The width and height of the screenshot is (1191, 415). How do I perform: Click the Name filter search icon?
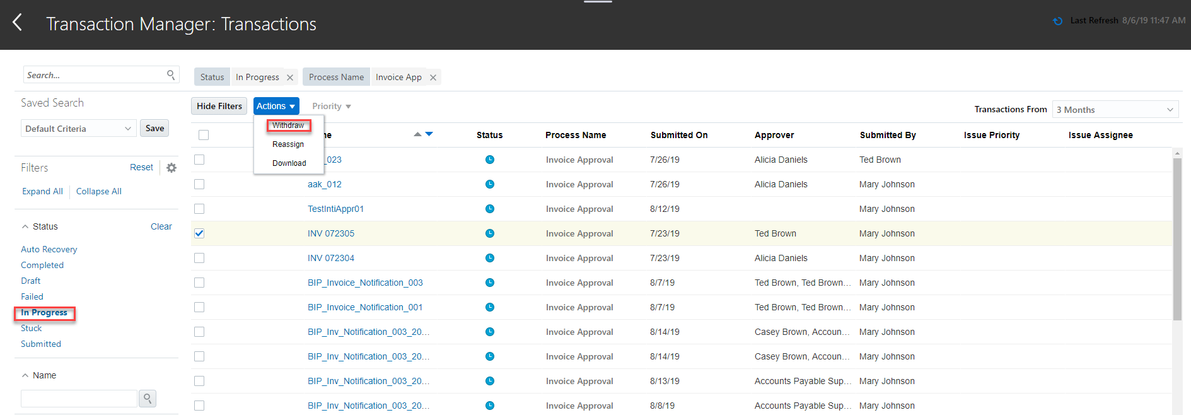(148, 399)
